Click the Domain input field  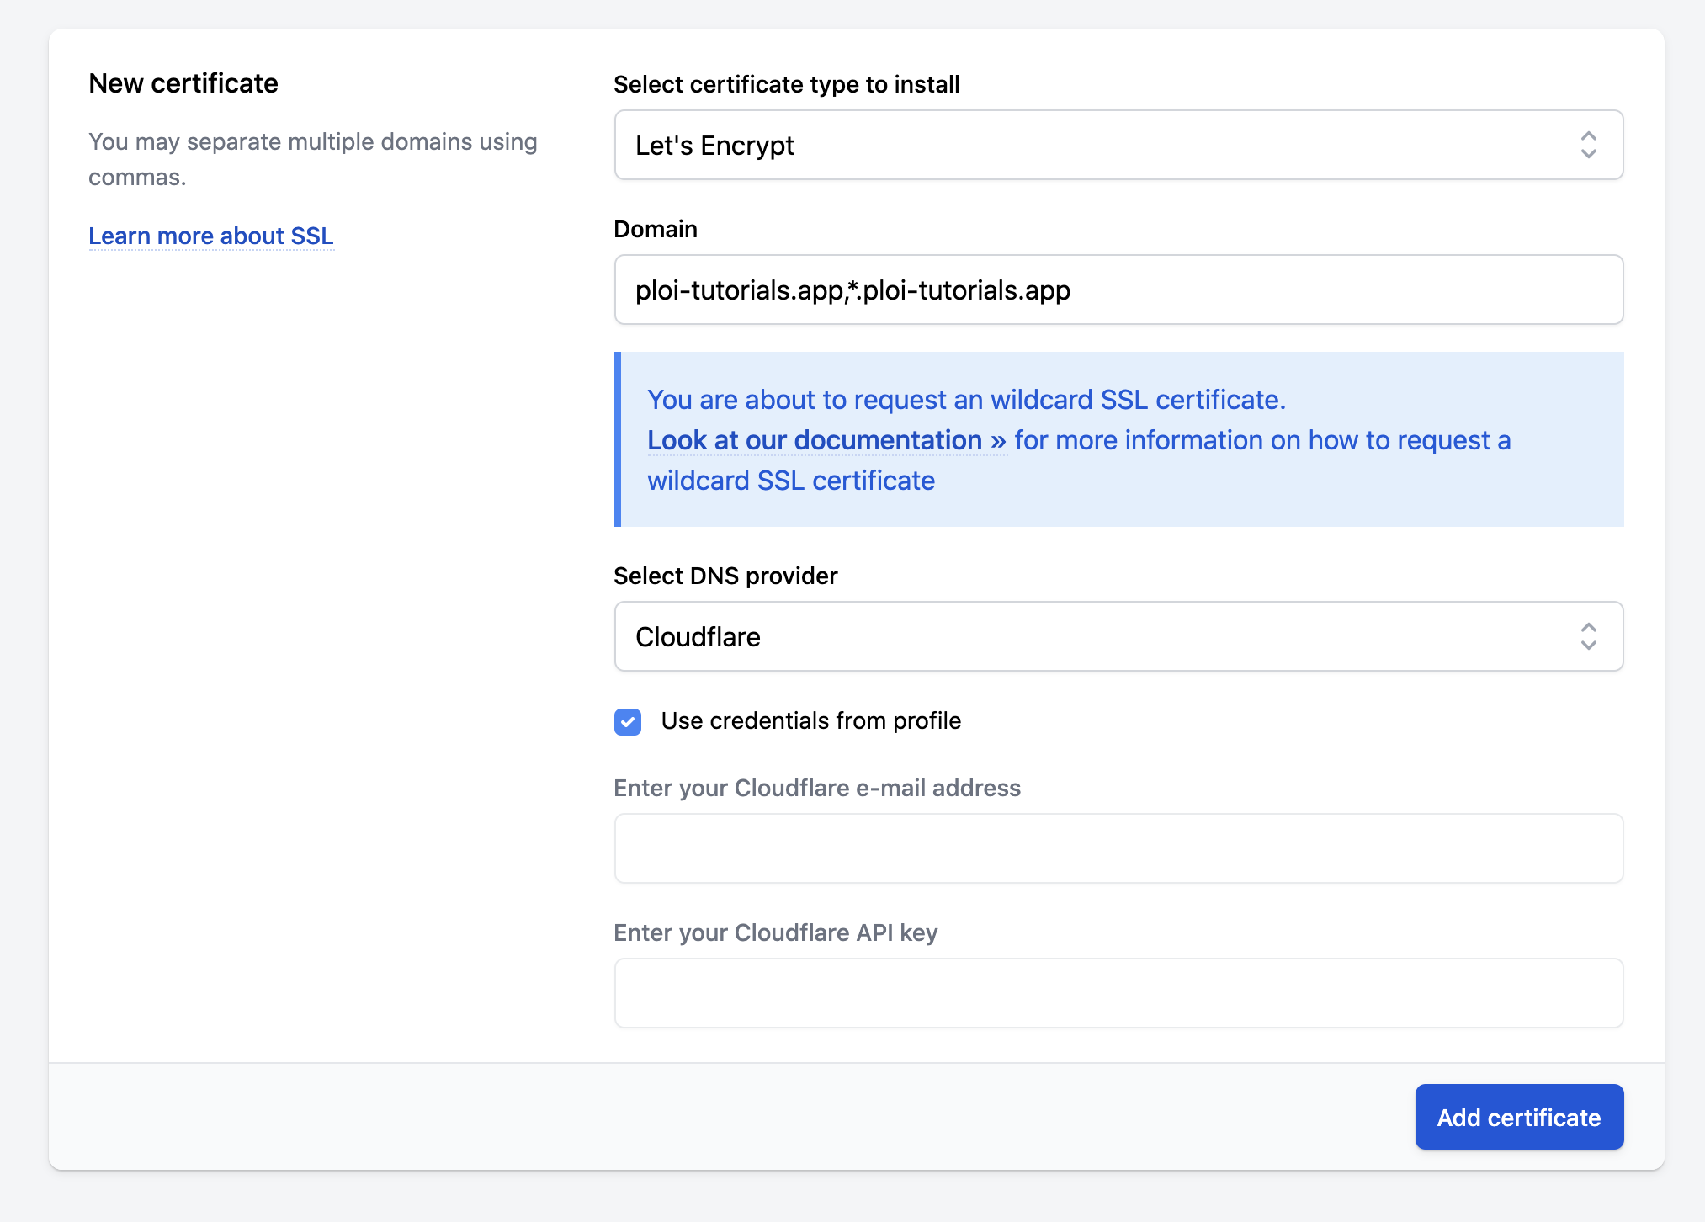click(x=1118, y=290)
